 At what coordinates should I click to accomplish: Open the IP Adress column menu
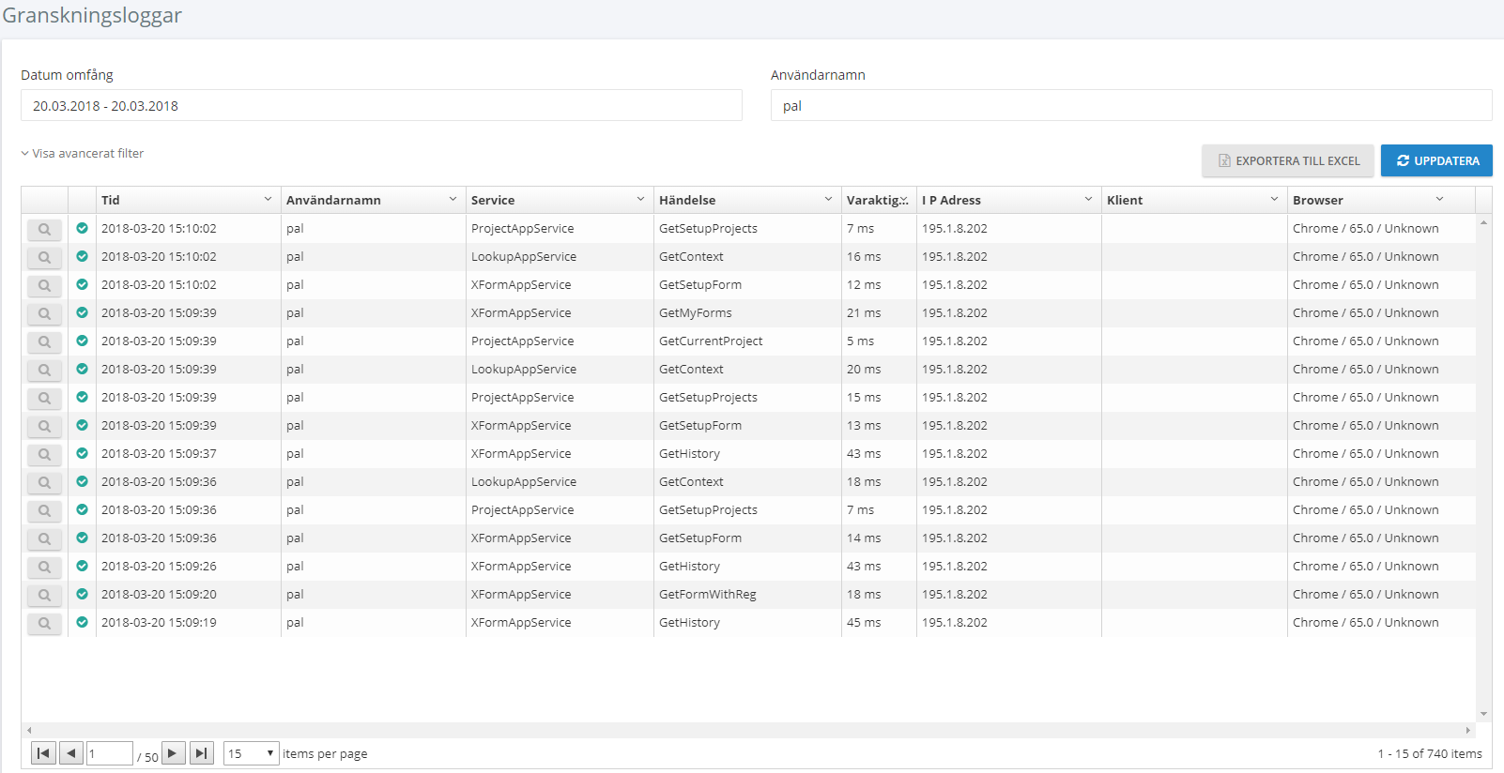[1088, 199]
